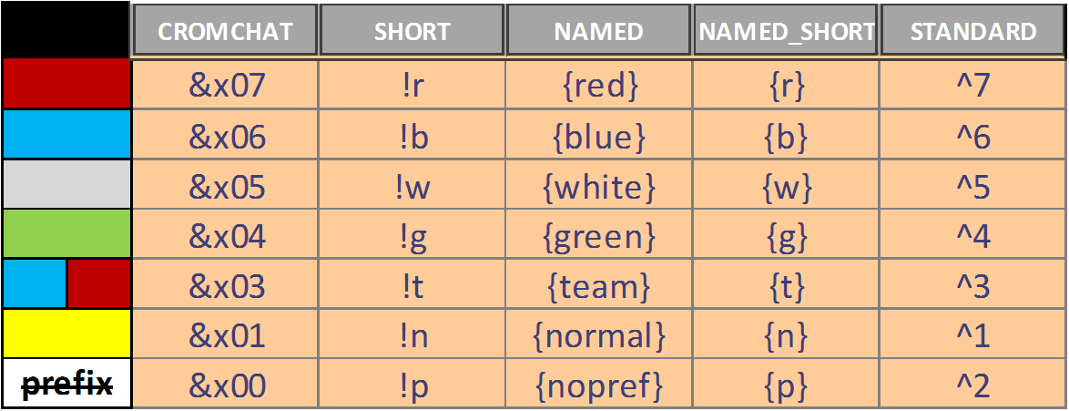Click the NAMED column header
Image resolution: width=1069 pixels, height=411 pixels.
598,30
